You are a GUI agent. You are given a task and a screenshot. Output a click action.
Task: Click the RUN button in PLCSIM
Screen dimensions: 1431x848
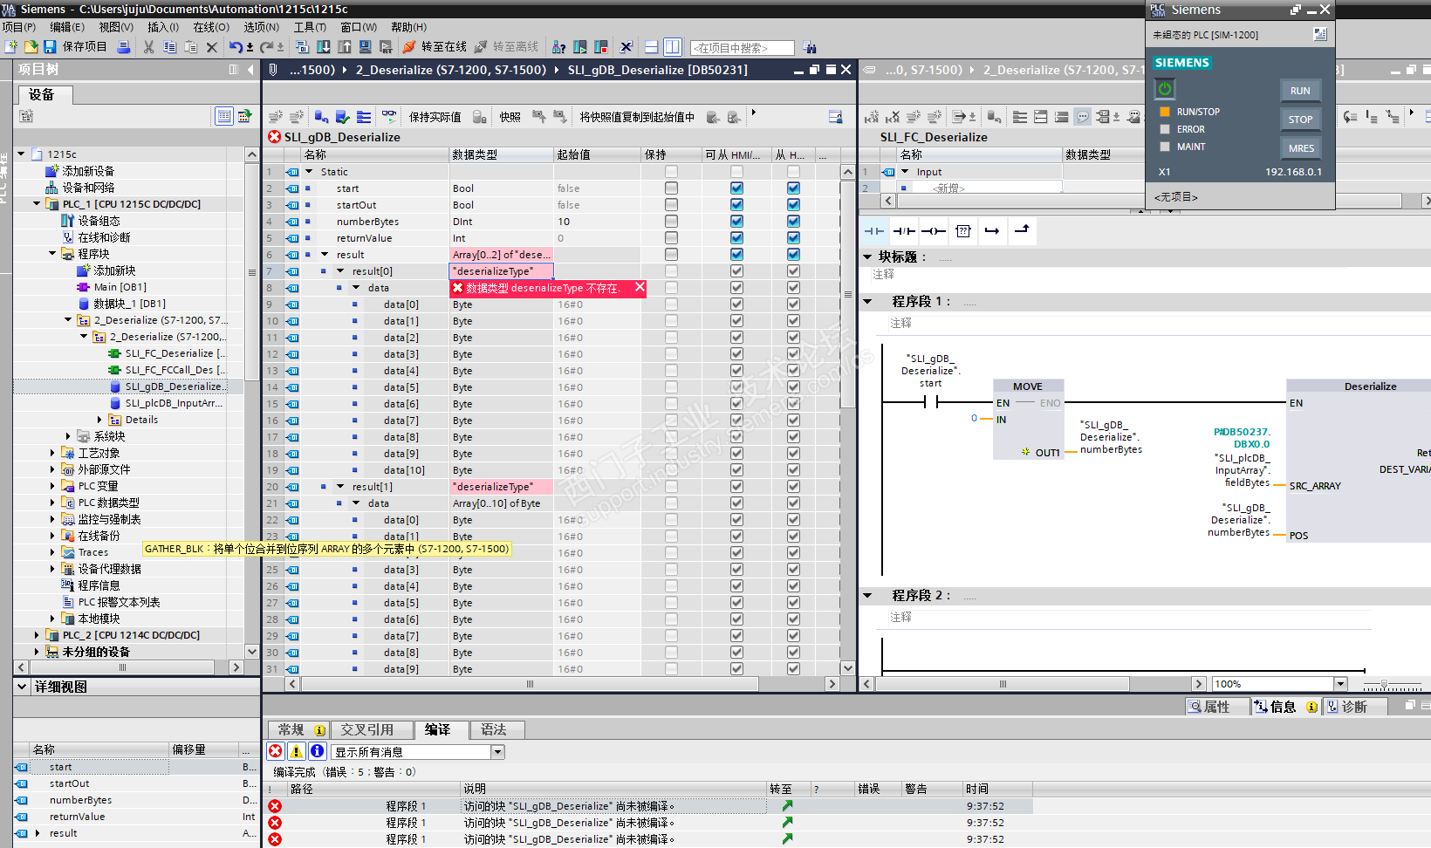(x=1300, y=90)
